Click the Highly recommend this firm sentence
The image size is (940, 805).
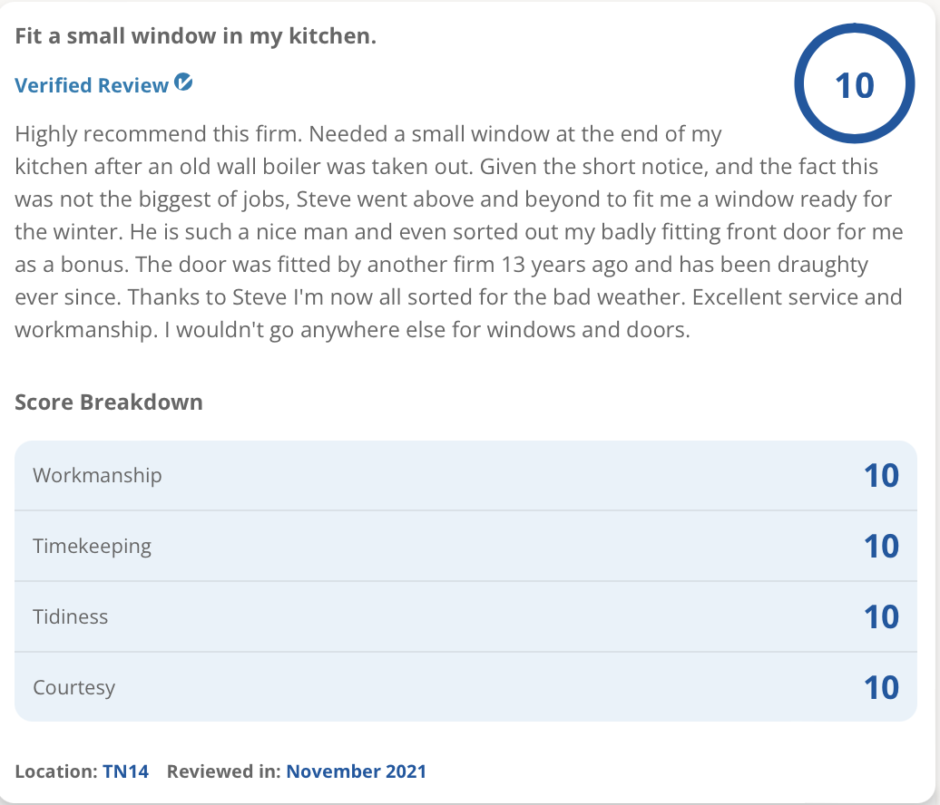pos(158,133)
